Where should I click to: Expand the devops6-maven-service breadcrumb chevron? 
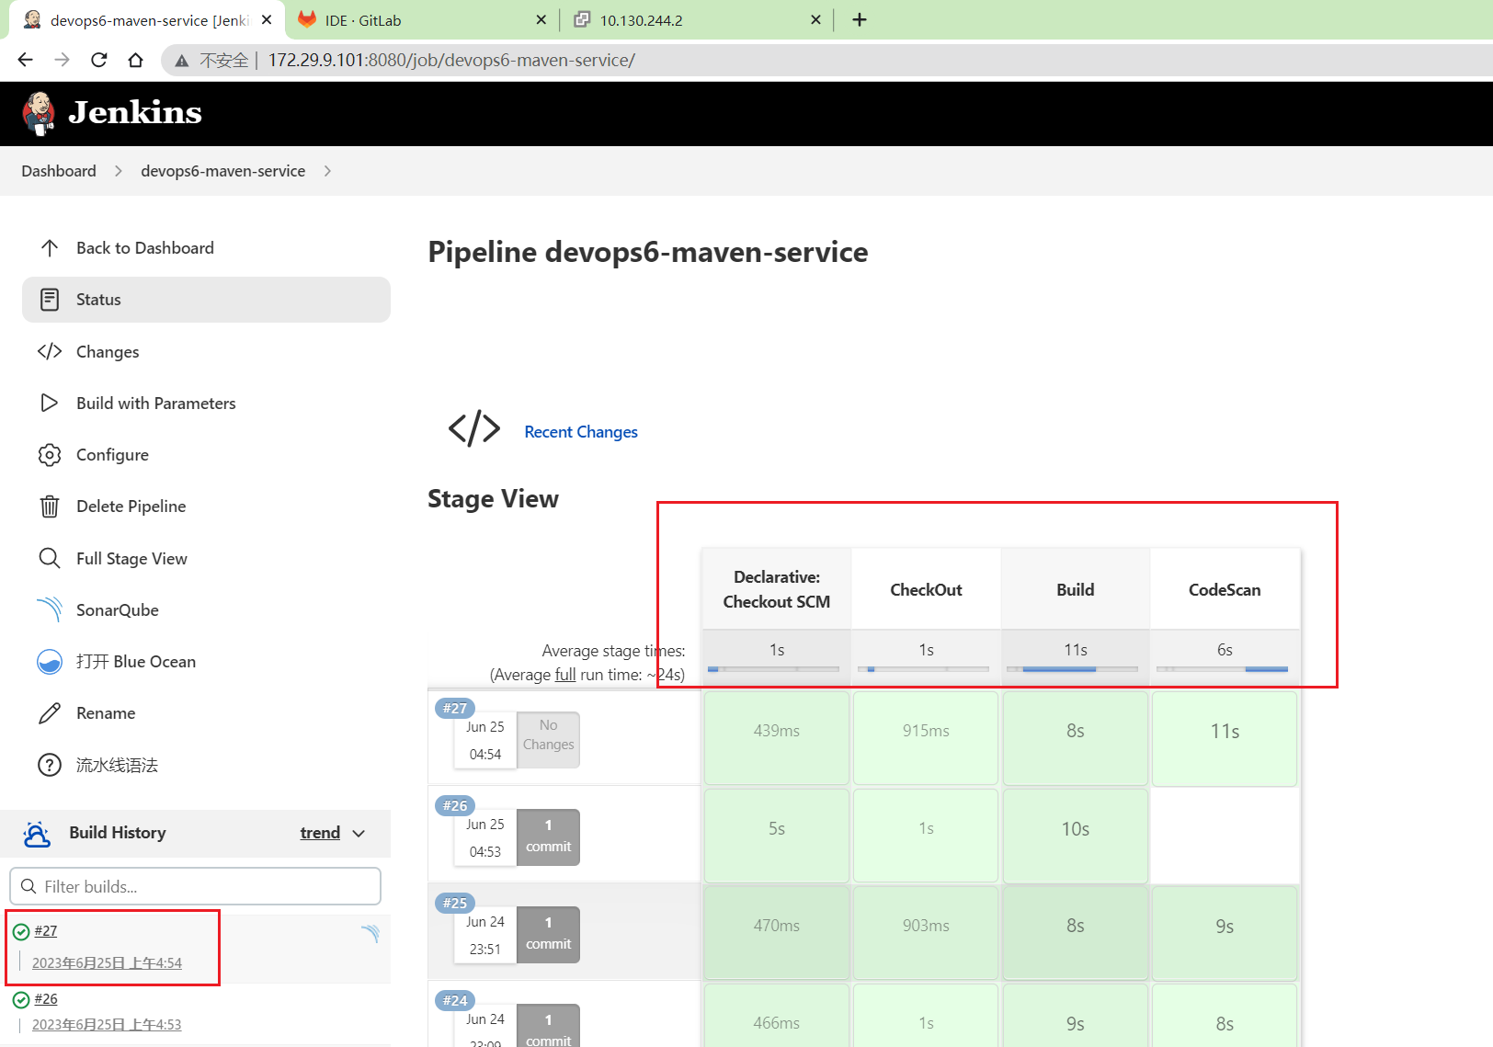(x=328, y=171)
